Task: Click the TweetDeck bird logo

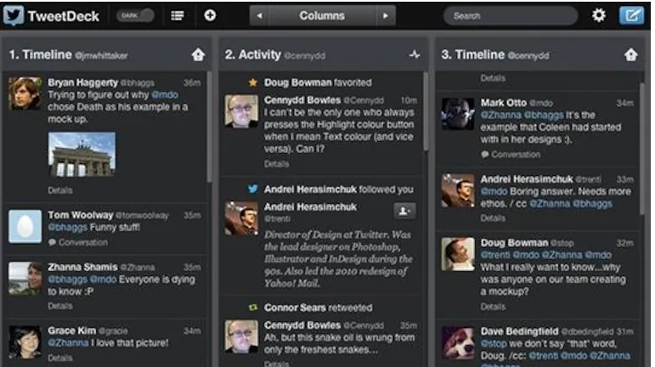Action: [x=14, y=15]
